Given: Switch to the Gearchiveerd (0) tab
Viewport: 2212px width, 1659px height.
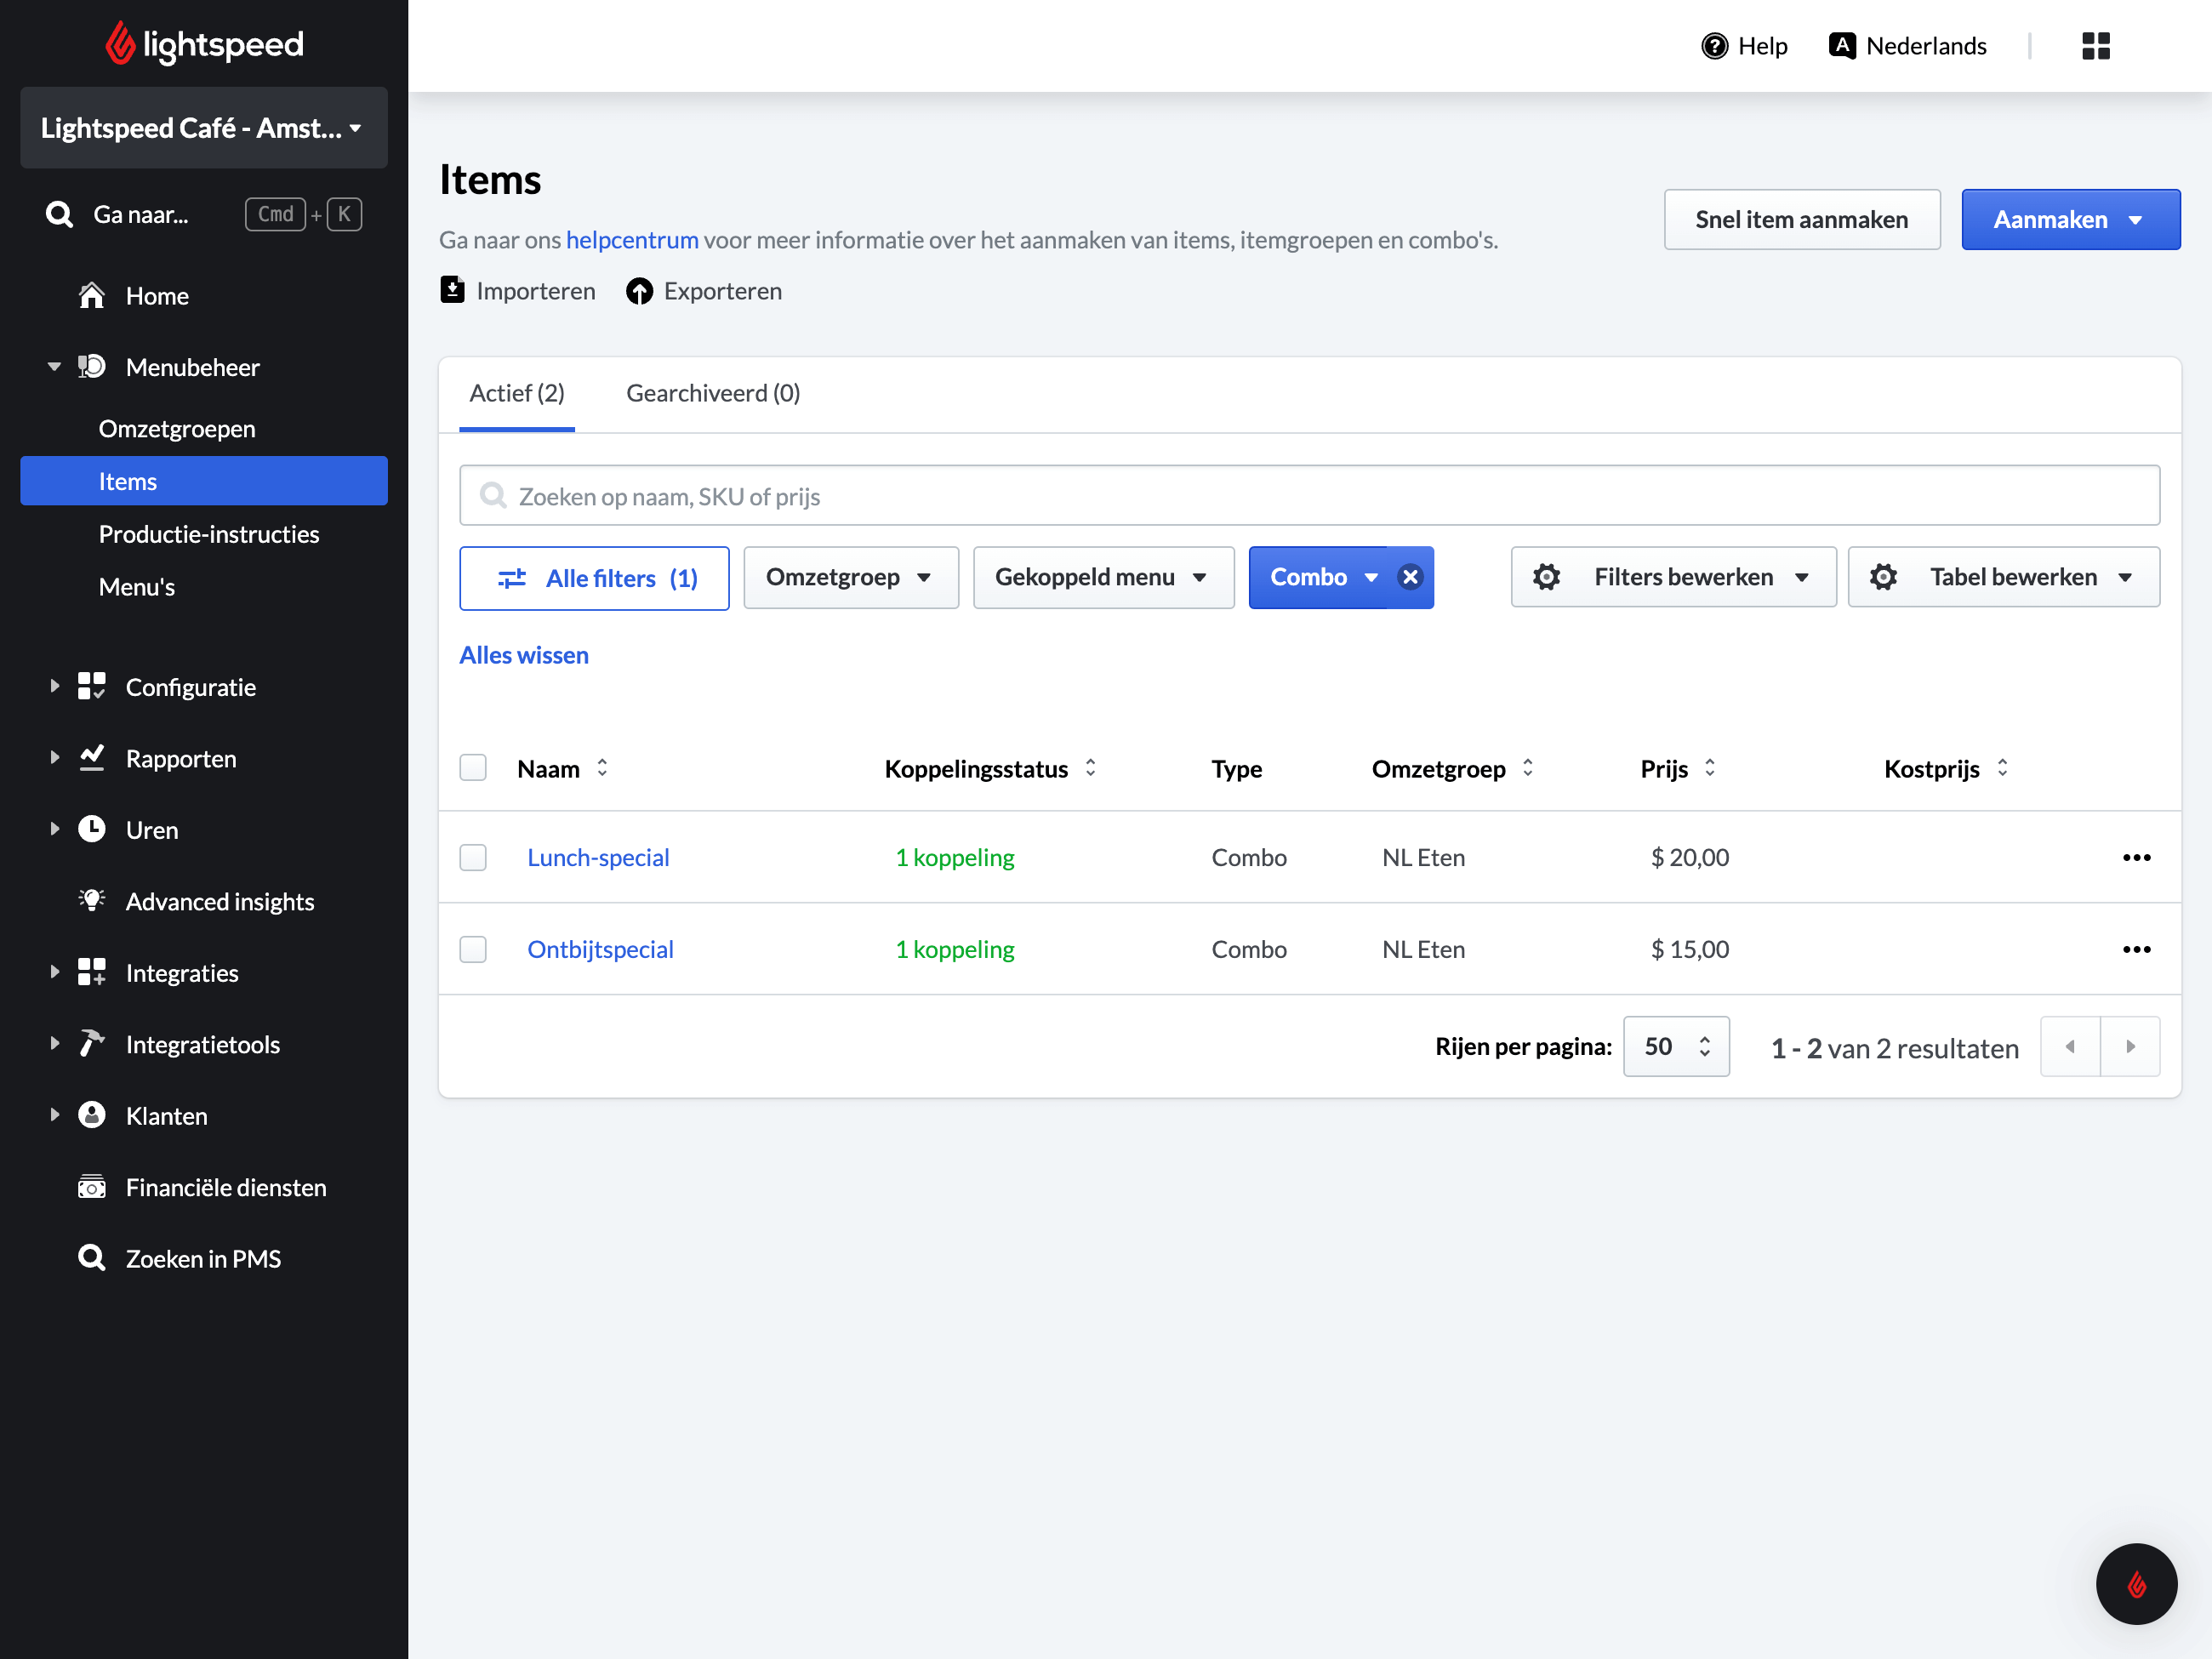Looking at the screenshot, I should coord(713,394).
